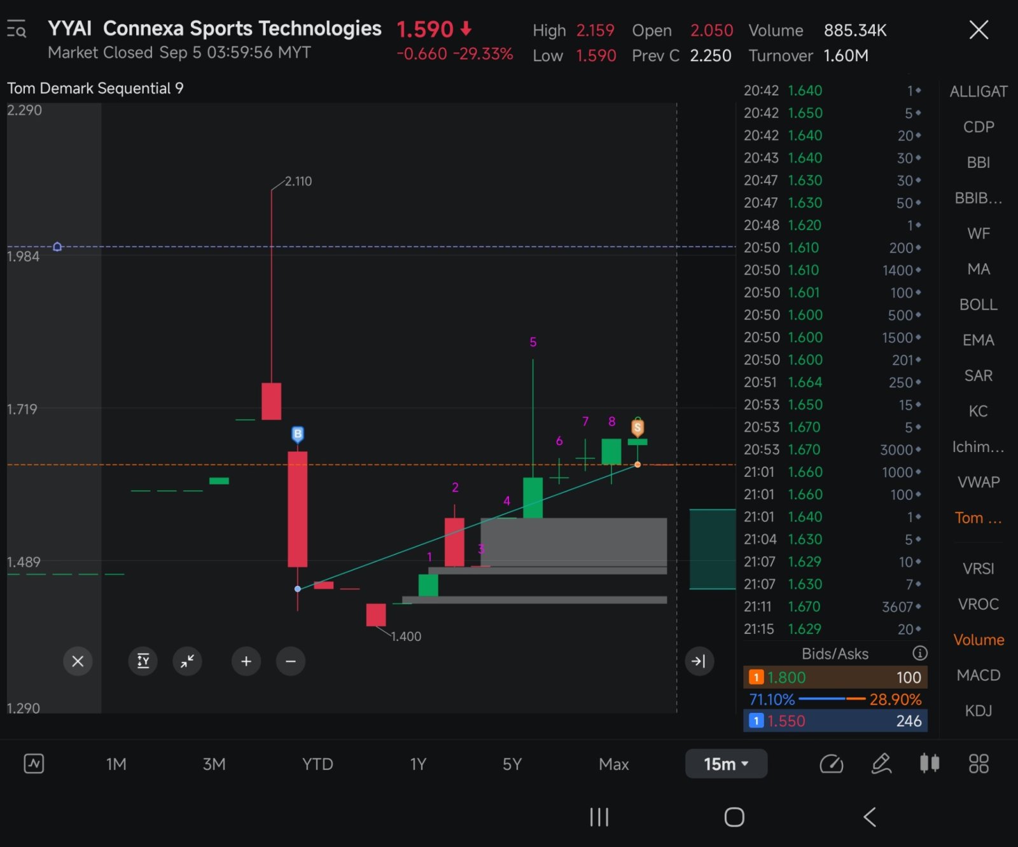Viewport: 1018px width, 847px height.
Task: Toggle the Tom Demark indicator off
Action: (978, 518)
